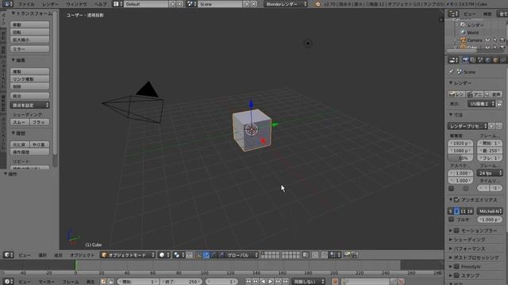Open the Render menu in the top bar
This screenshot has height=285, width=508.
[x=51, y=4]
